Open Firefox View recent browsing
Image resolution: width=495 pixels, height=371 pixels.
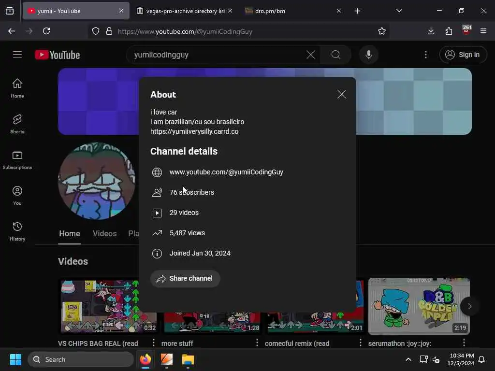click(x=10, y=11)
